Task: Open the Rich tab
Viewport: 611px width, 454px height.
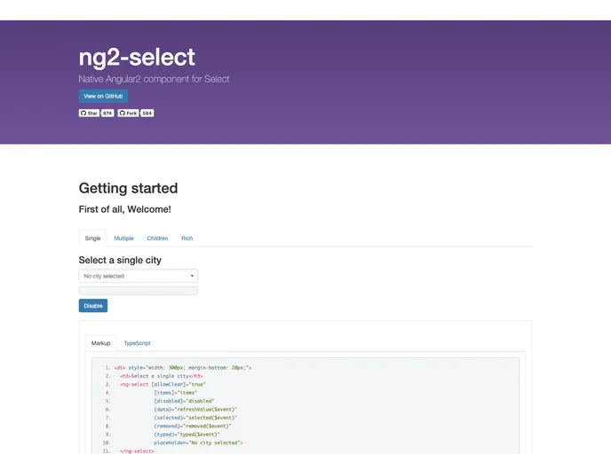Action: tap(187, 239)
